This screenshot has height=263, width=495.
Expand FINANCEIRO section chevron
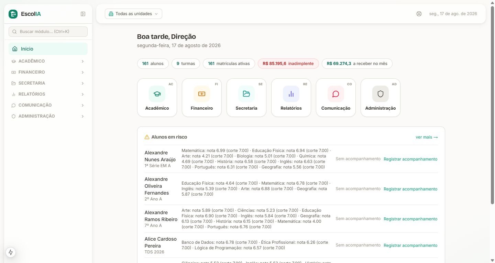pyautogui.click(x=82, y=72)
